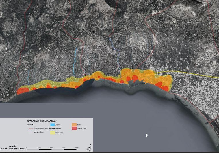Click the large red risk zone at far-left coast
The height and width of the screenshot is (153, 219).
click(23, 91)
